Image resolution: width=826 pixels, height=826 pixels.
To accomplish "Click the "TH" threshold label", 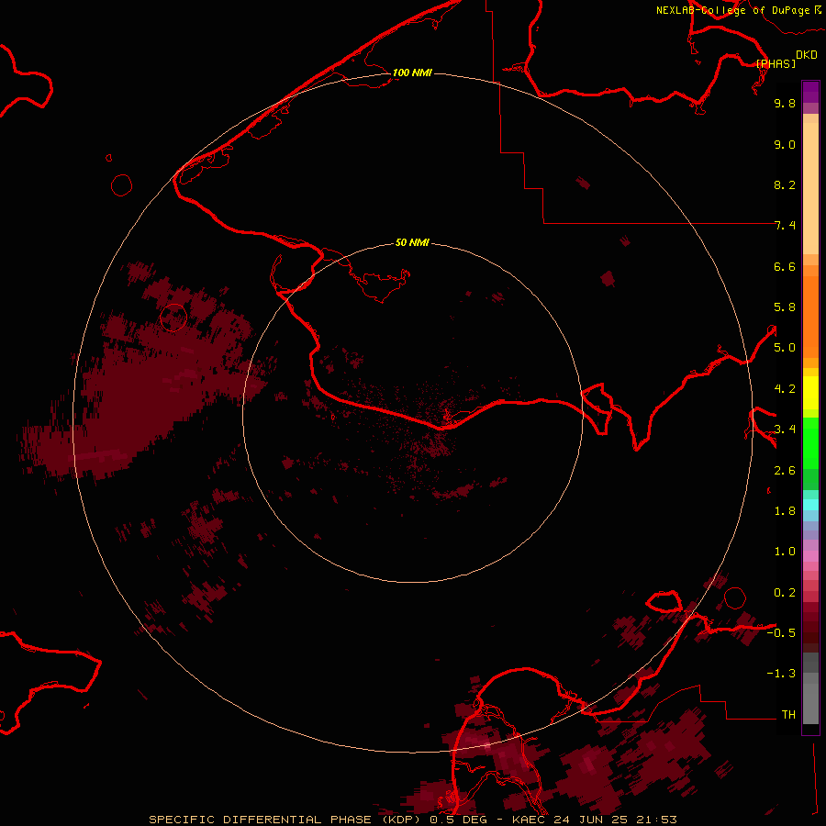I will coord(788,715).
